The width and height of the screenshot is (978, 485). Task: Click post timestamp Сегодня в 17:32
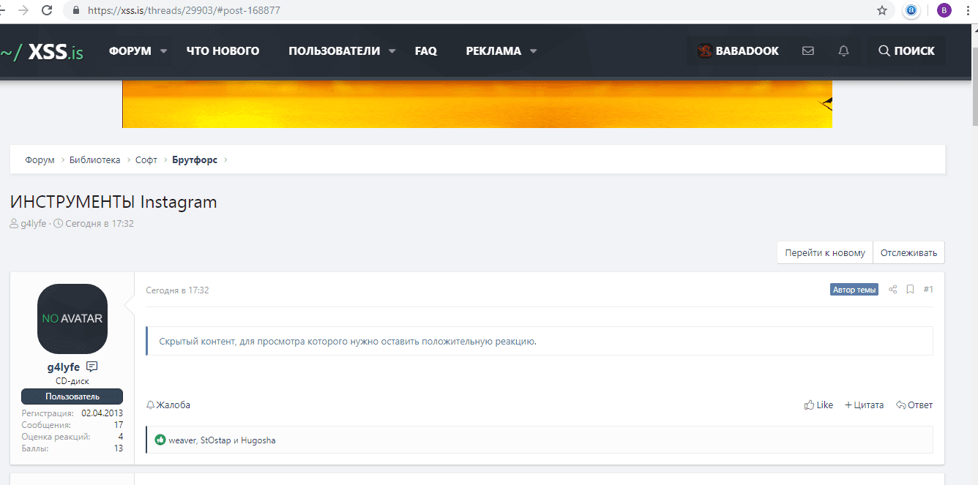coord(177,290)
